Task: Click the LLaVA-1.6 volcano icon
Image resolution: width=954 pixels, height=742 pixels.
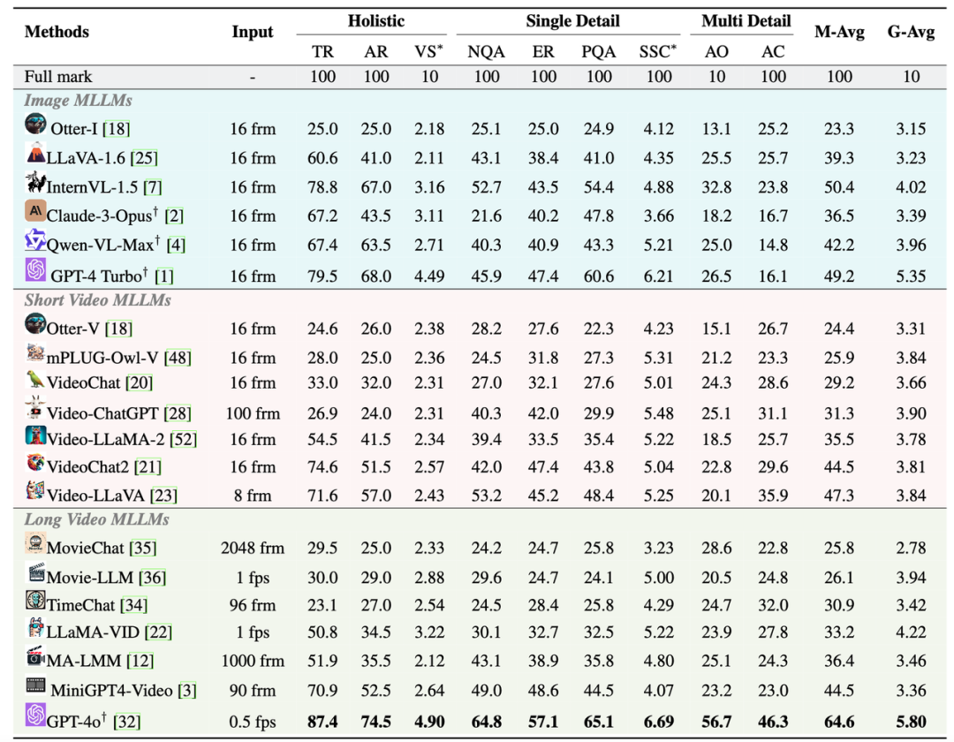Action: 36,152
